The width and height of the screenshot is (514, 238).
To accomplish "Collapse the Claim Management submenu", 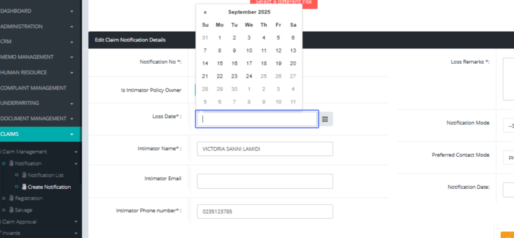I will [75, 152].
